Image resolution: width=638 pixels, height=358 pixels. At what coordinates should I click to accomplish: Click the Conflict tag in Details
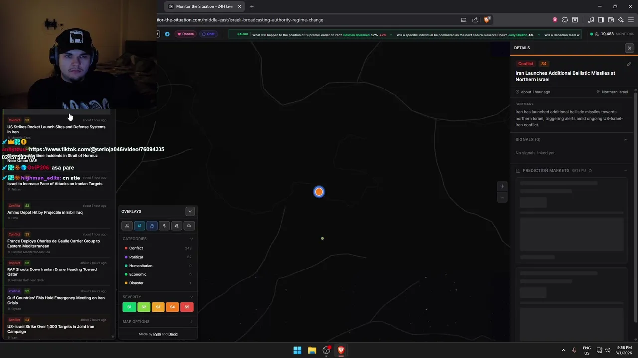click(x=526, y=64)
